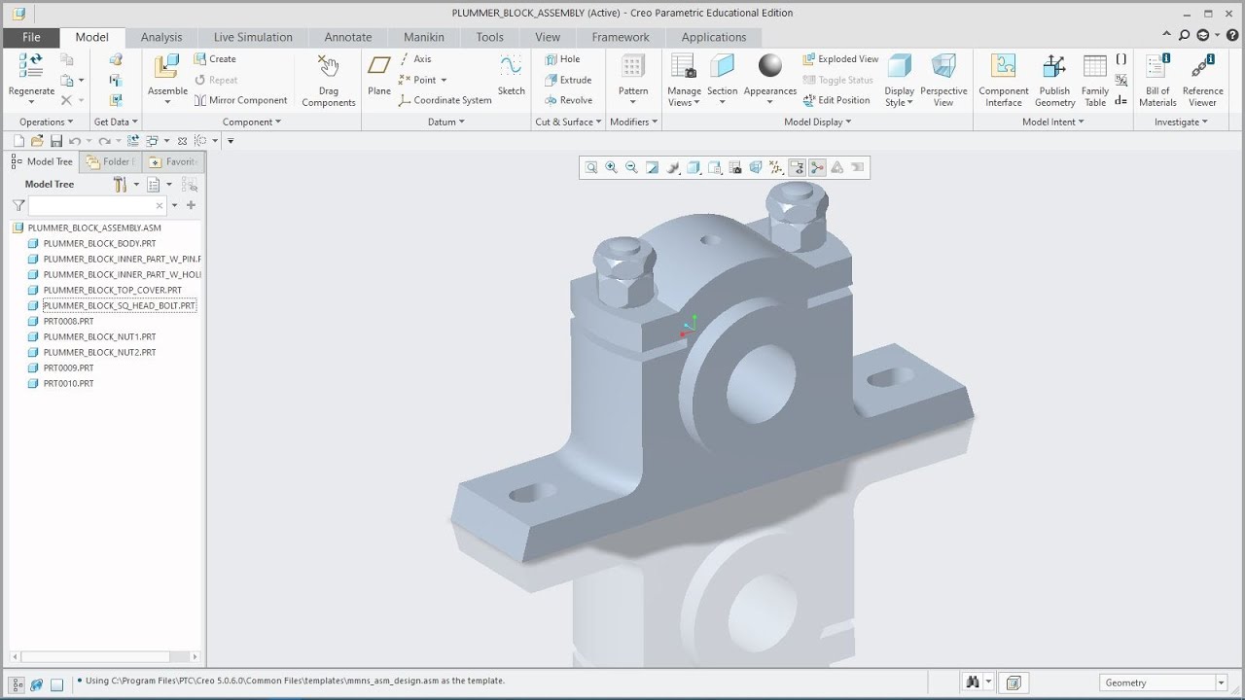This screenshot has width=1245, height=700.
Task: Expand the Component group dropdown
Action: click(252, 122)
